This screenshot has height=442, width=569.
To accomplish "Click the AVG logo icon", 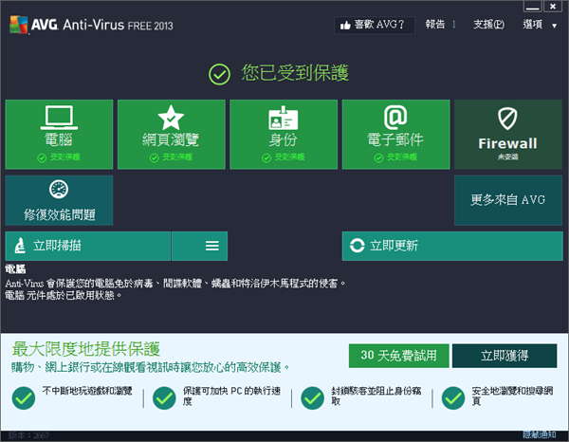I will pyautogui.click(x=19, y=25).
